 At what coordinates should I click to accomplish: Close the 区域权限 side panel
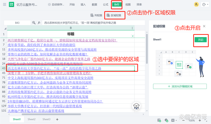point(204,26)
